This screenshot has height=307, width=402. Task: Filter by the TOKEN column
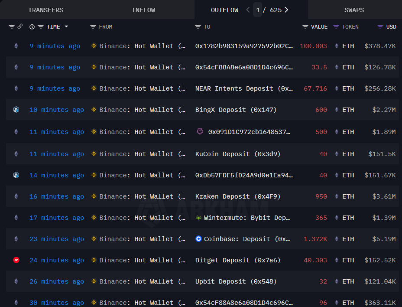tap(336, 27)
